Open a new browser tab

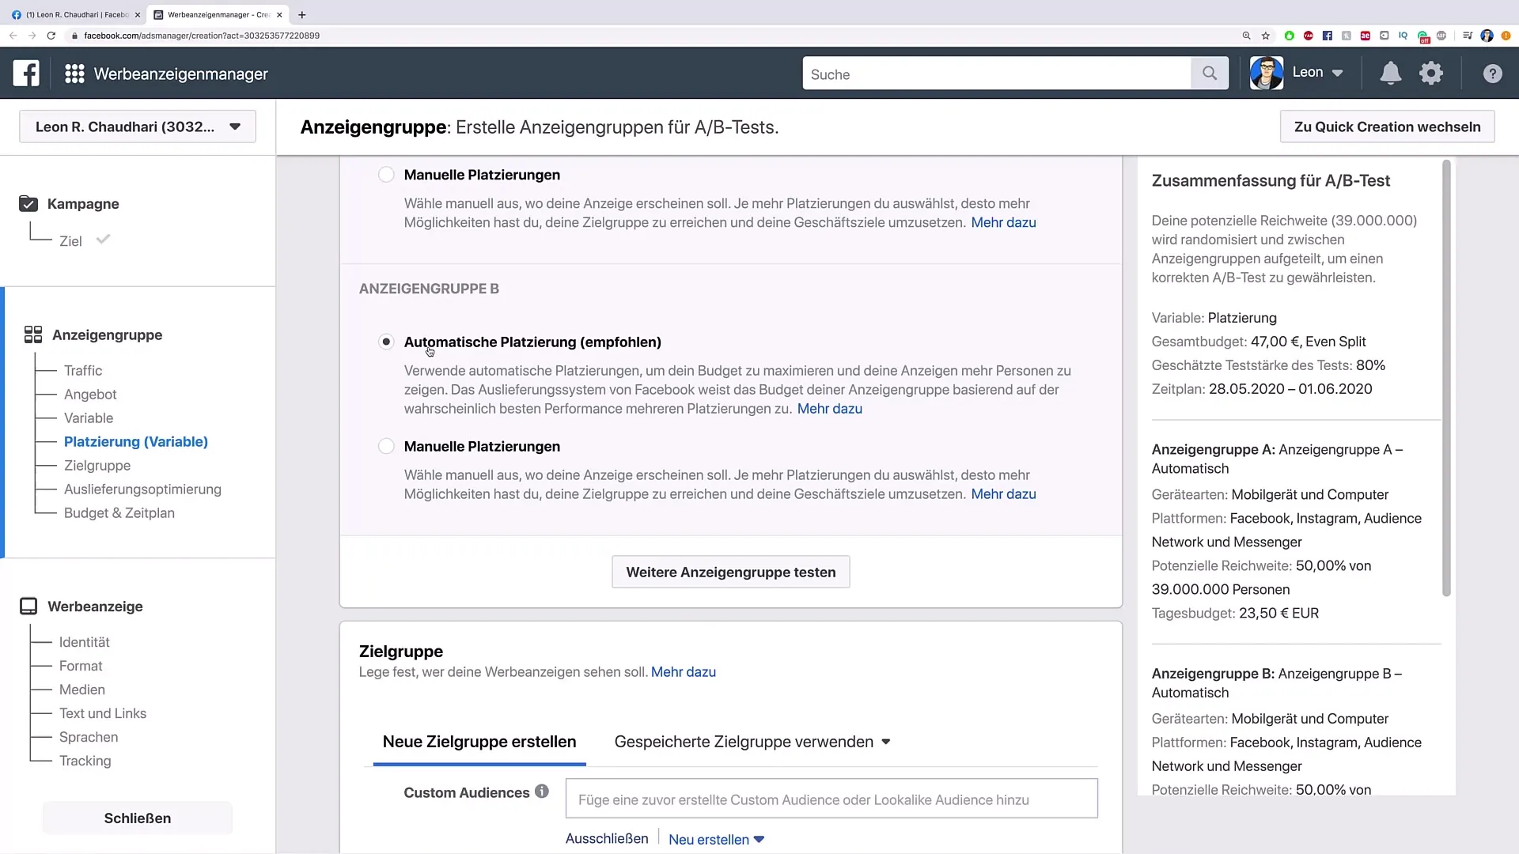[x=301, y=14]
